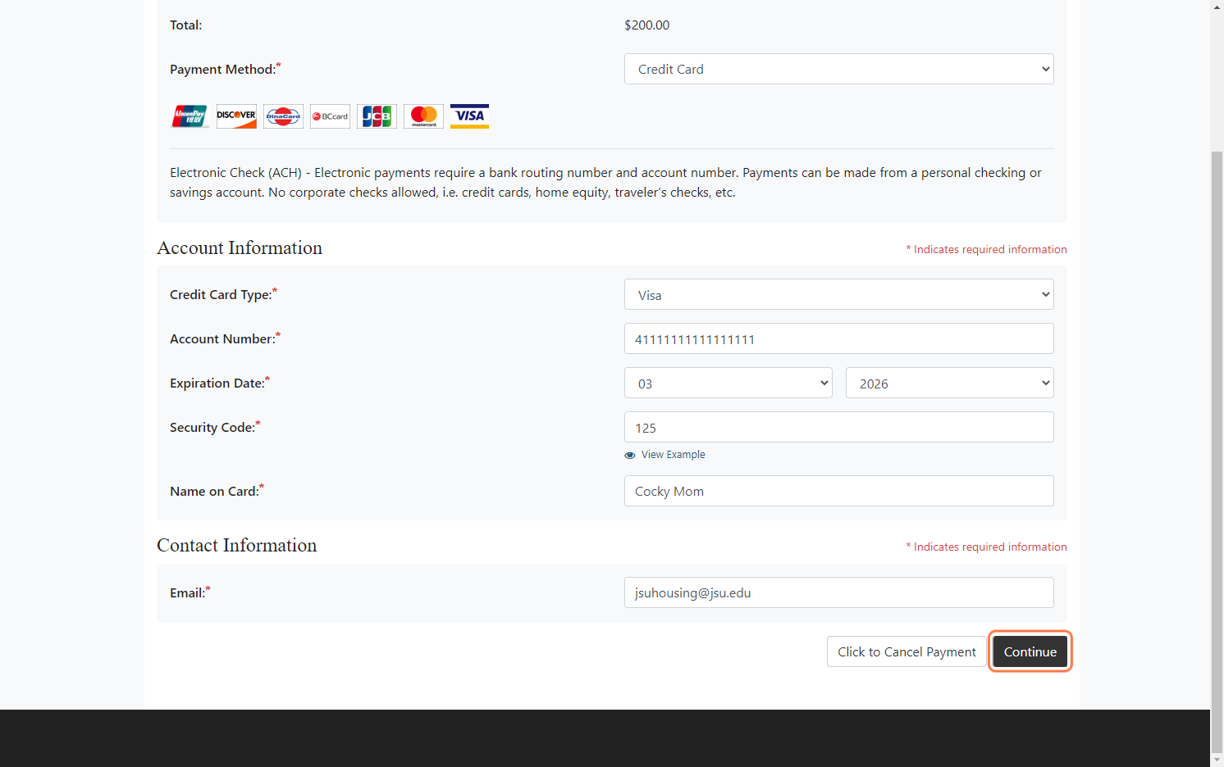Image resolution: width=1224 pixels, height=767 pixels.
Task: Click the JCB card logo
Action: (377, 116)
